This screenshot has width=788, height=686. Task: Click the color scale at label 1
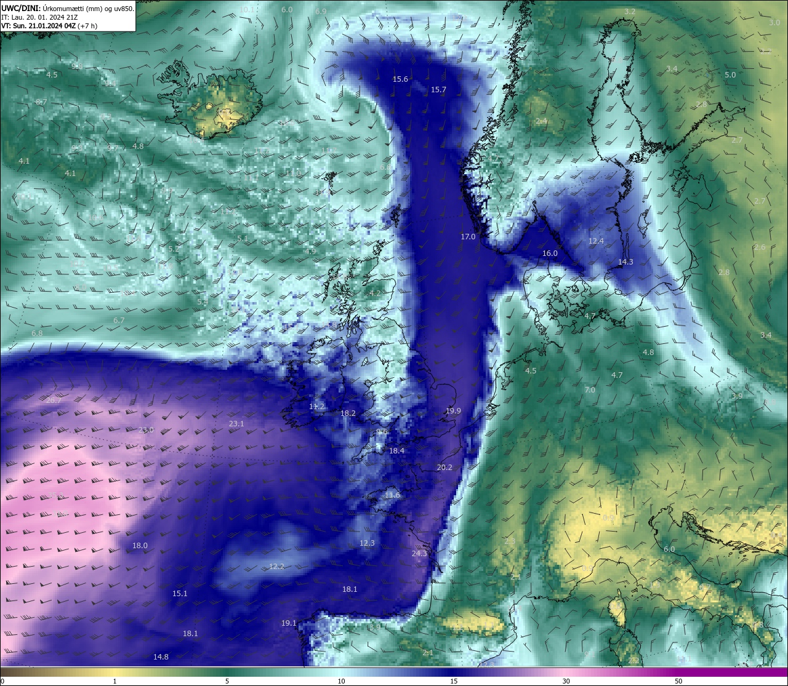click(x=115, y=681)
